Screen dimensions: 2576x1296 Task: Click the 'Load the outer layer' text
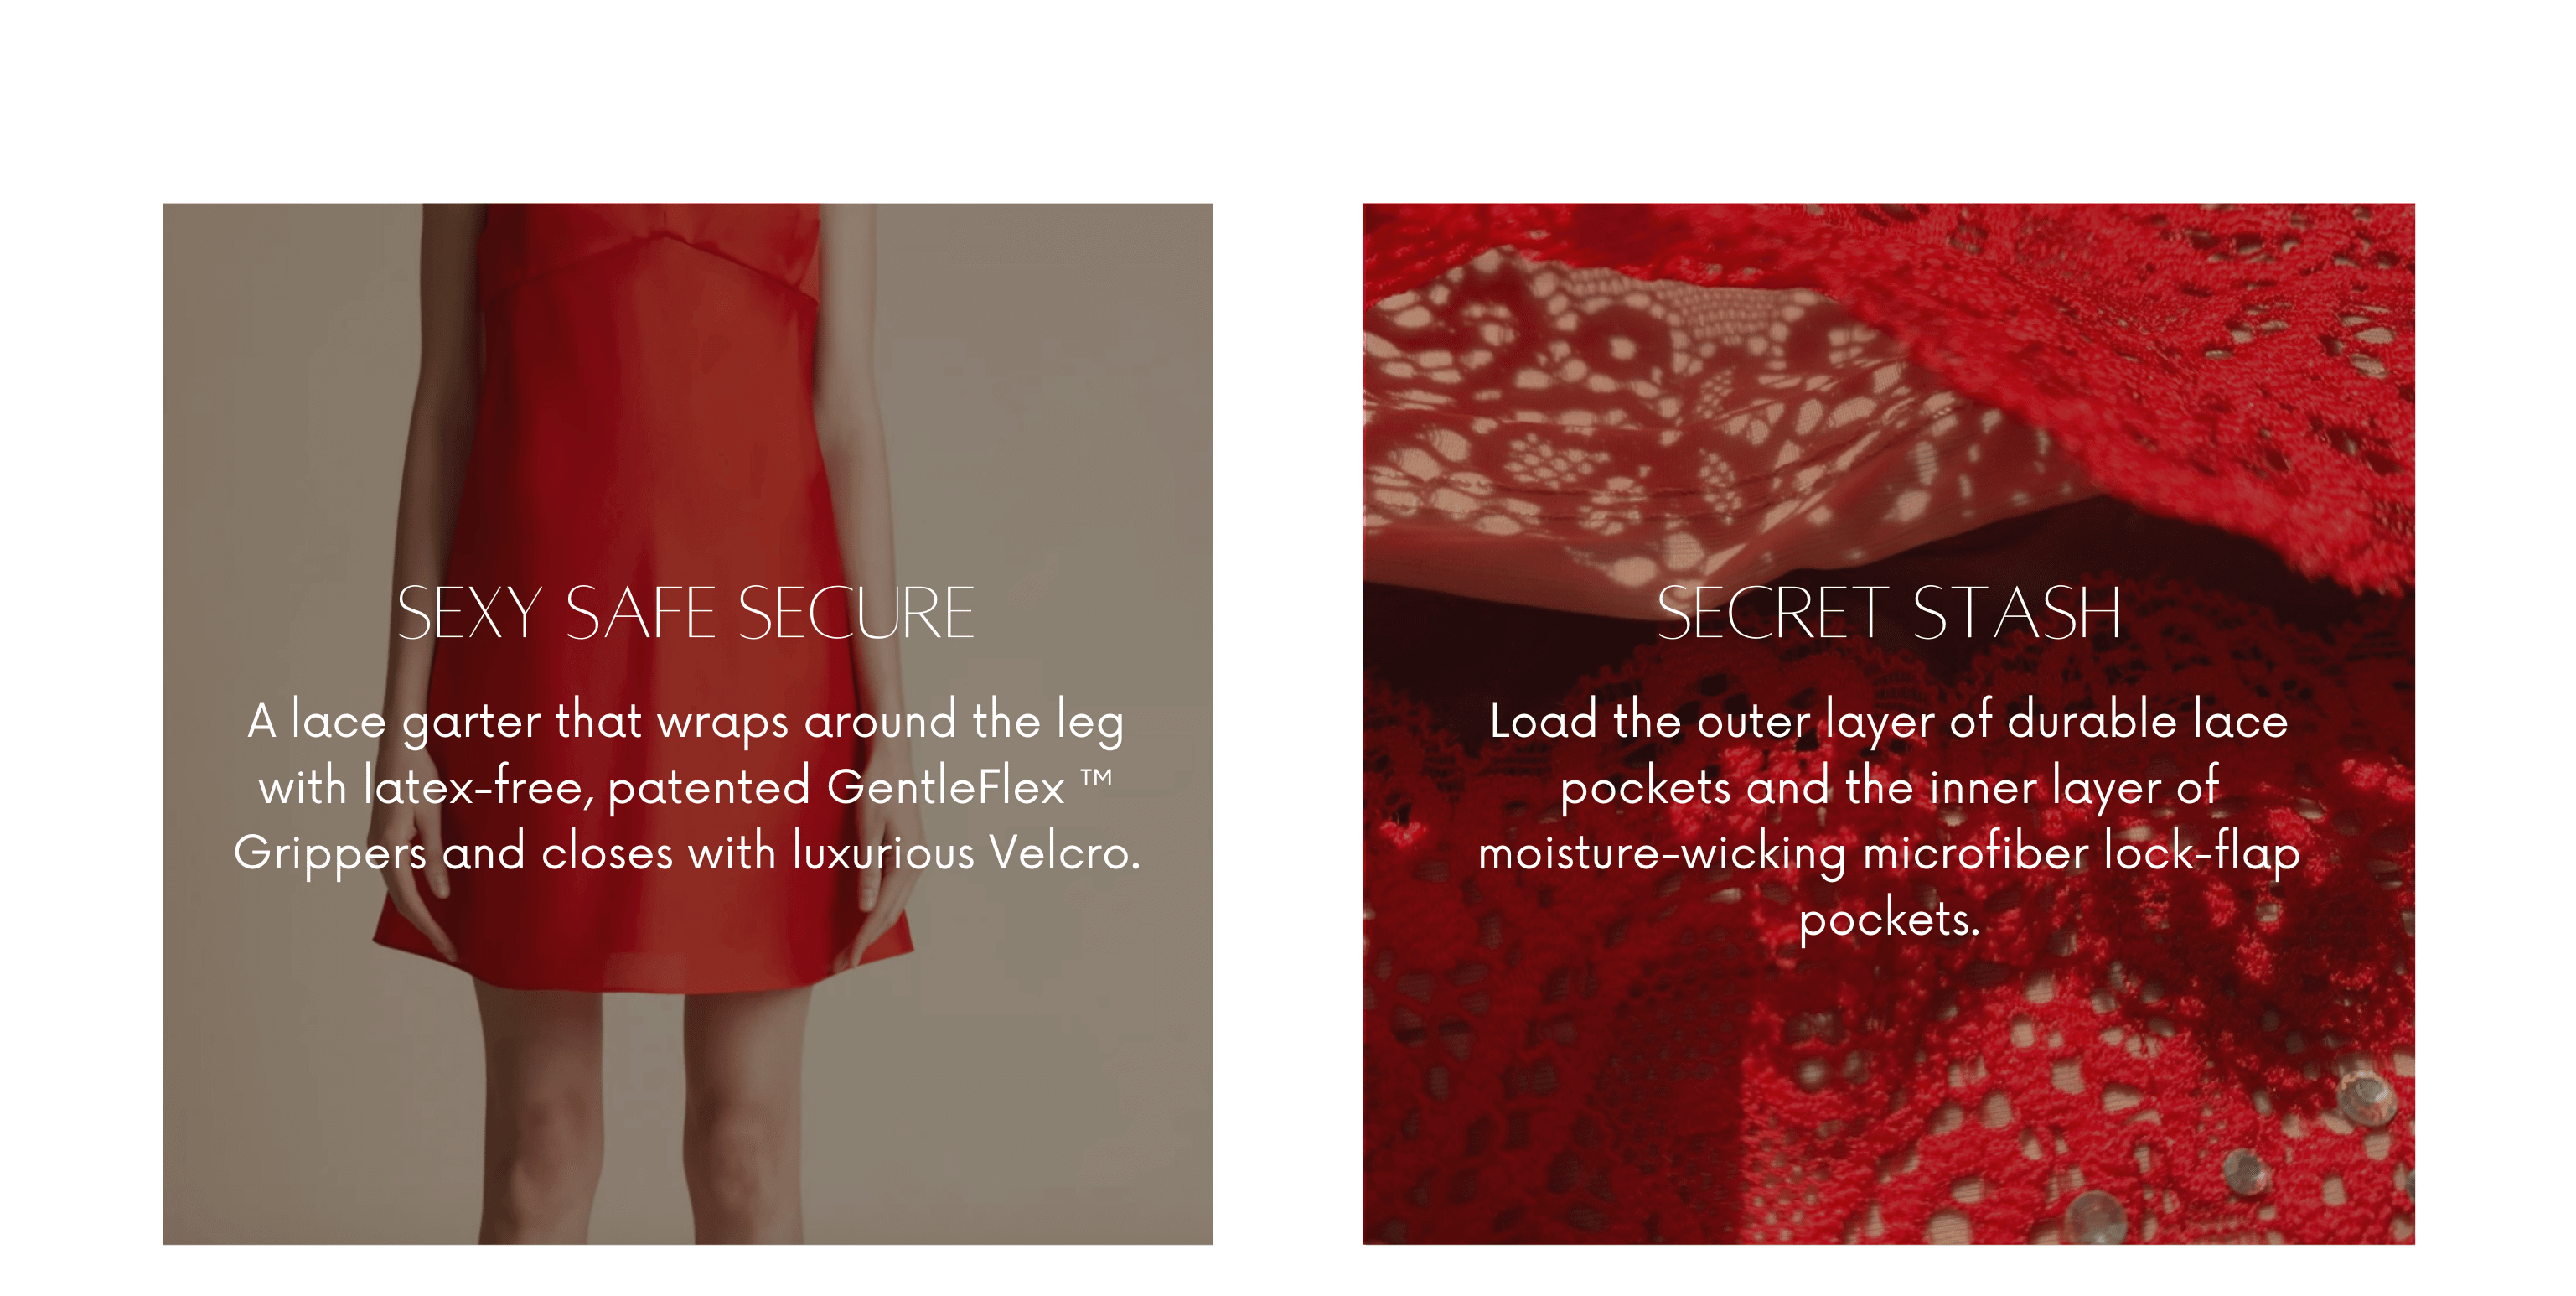pos(1712,722)
